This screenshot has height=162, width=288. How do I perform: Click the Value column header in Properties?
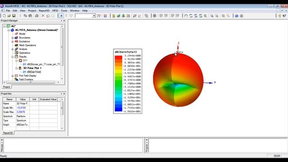(23, 99)
